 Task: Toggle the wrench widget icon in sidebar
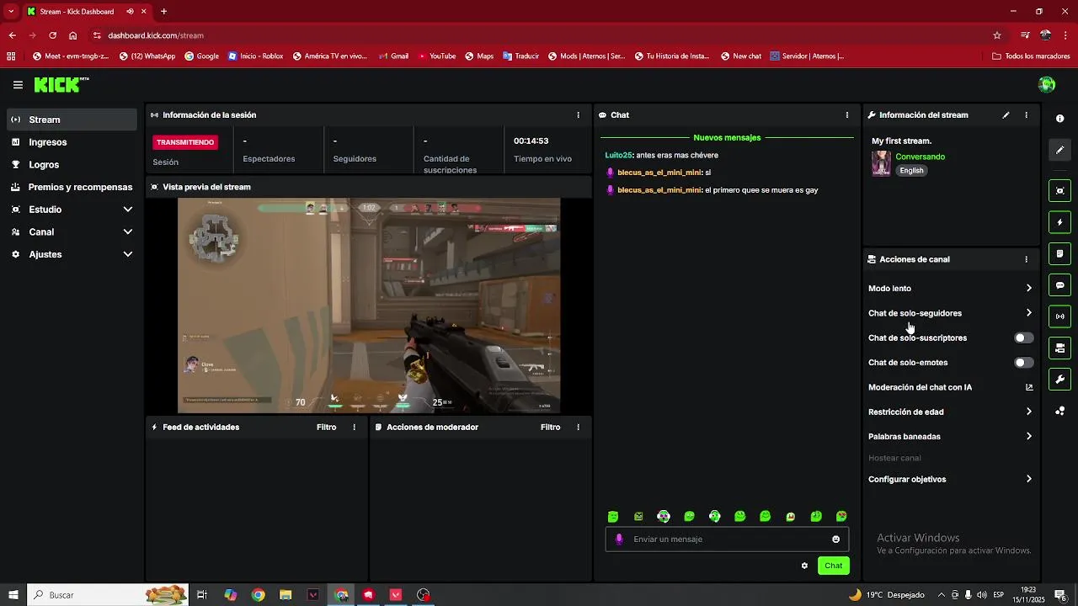[1059, 379]
